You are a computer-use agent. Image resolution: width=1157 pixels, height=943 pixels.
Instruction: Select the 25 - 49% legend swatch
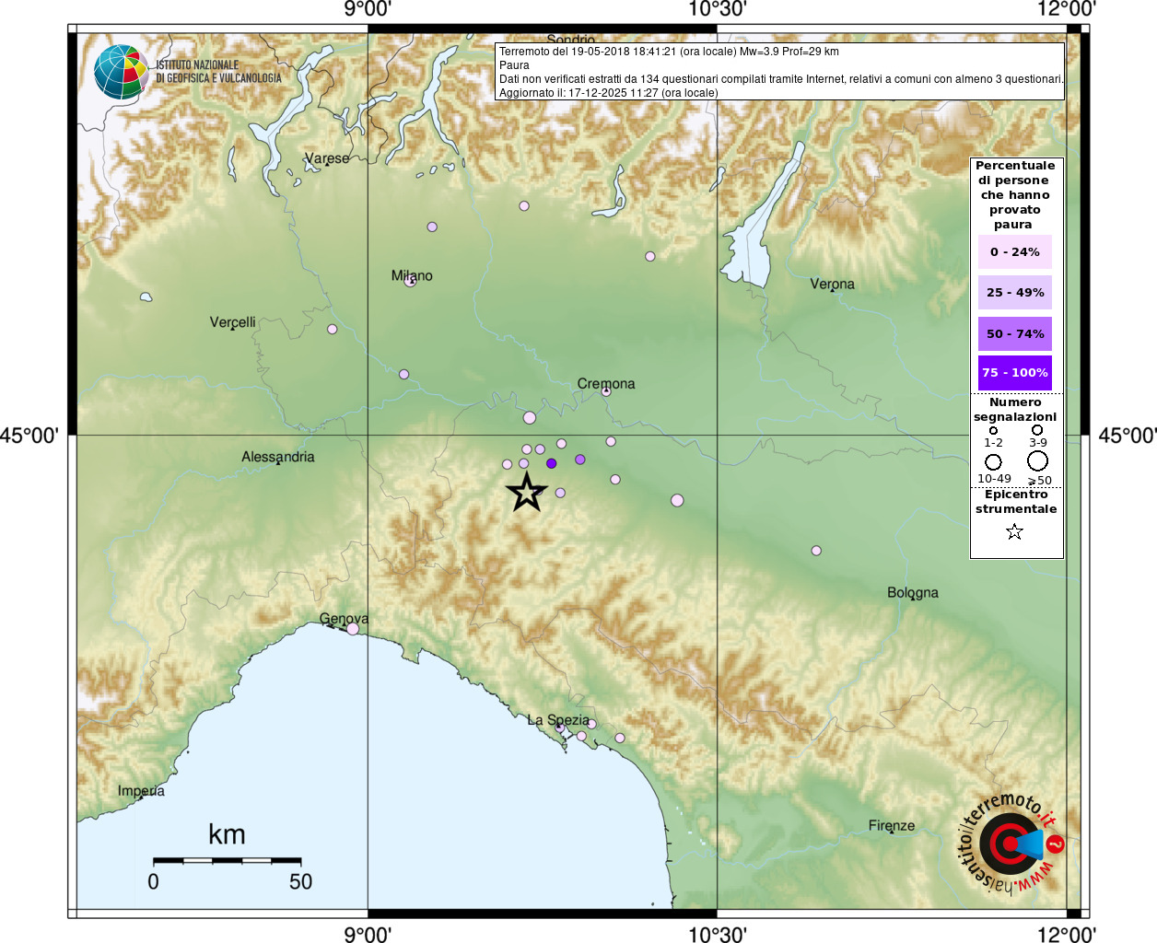(x=1014, y=293)
